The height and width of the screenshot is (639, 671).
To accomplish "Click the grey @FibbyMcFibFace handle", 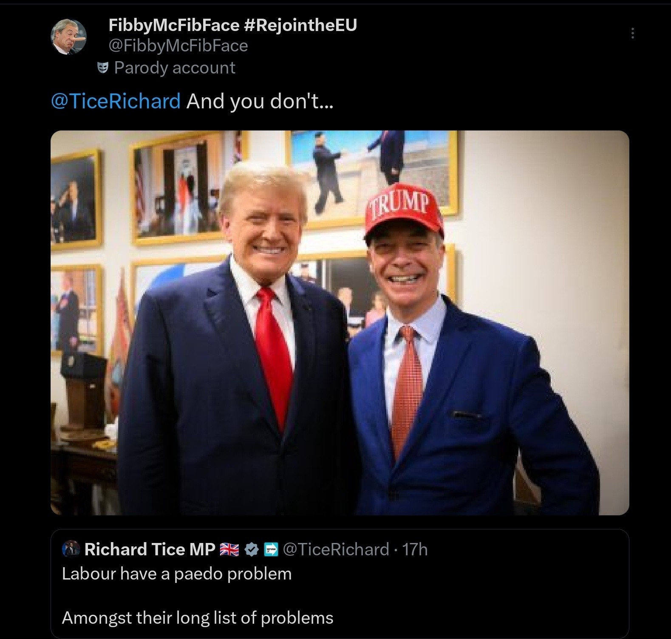I will (178, 45).
